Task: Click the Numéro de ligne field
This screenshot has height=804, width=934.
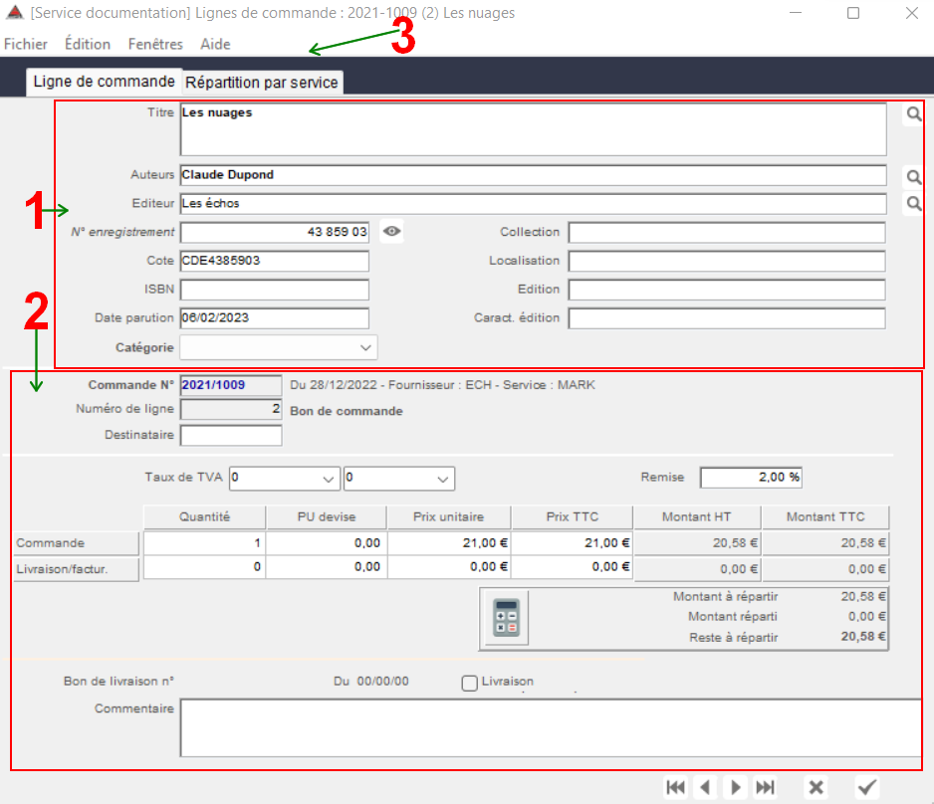Action: (231, 409)
